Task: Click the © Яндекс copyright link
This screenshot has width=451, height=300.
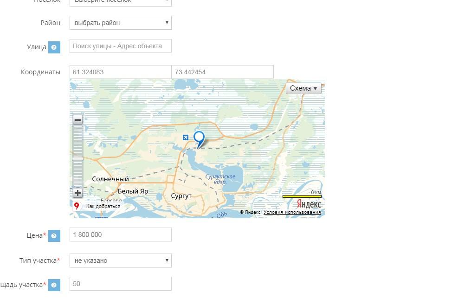Action: [250, 212]
